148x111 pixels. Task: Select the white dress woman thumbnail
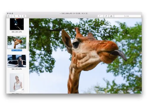coord(17,83)
